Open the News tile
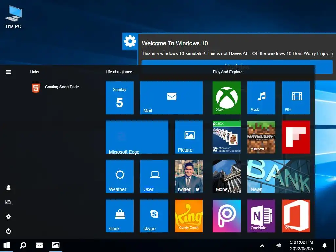 coord(279,177)
